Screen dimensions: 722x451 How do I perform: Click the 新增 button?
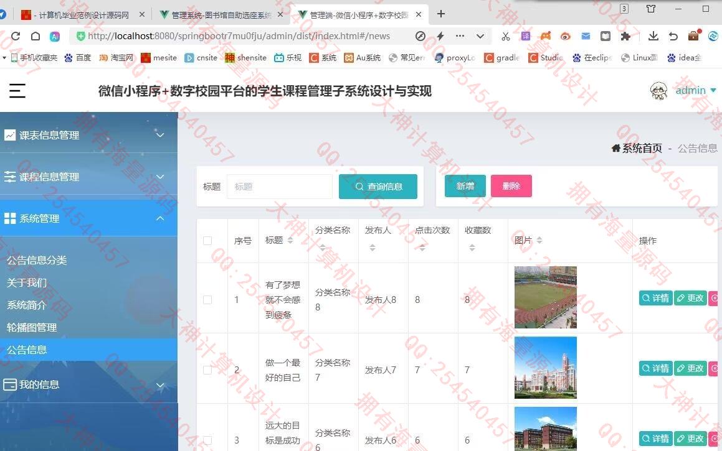tap(465, 186)
